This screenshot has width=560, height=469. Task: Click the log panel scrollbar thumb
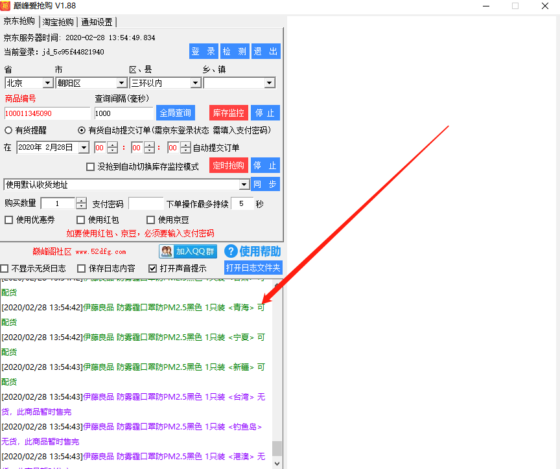coord(277,448)
